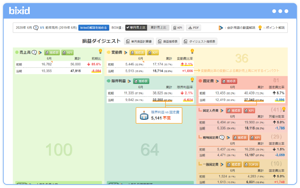This screenshot has height=188, width=300.
Task: Click 限界利益 vs 固定費 link text
Action: [165, 112]
